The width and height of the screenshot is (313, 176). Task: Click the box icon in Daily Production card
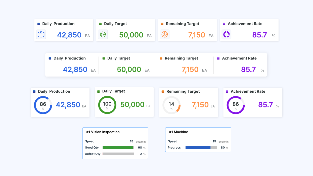point(41,34)
